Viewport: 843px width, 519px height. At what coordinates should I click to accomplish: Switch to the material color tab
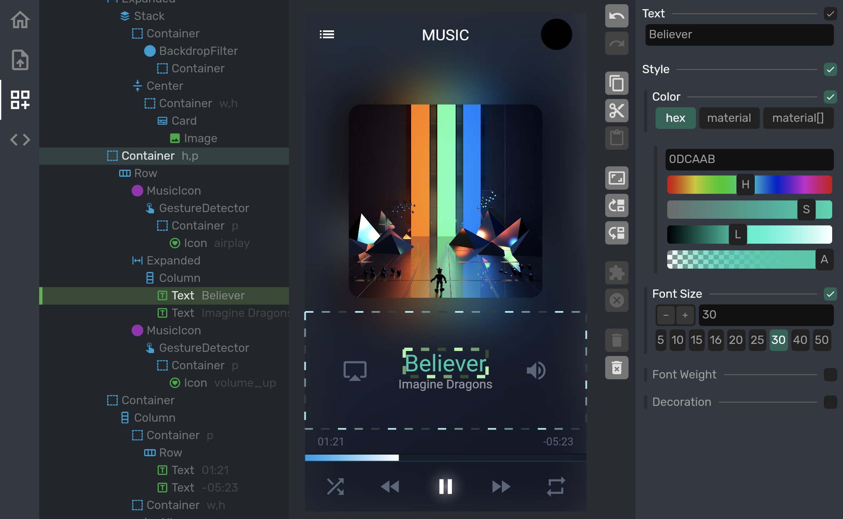(729, 118)
